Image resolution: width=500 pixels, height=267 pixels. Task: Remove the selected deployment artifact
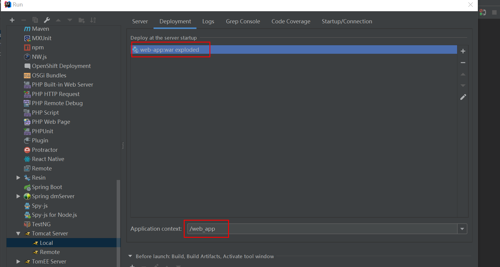point(463,63)
